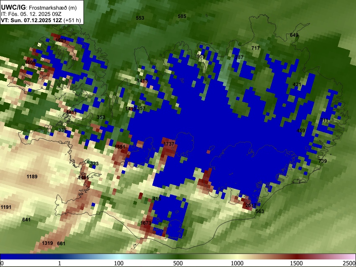This screenshot has height=267, width=356.
Task: Click the 1319 value label
Action: point(47,243)
